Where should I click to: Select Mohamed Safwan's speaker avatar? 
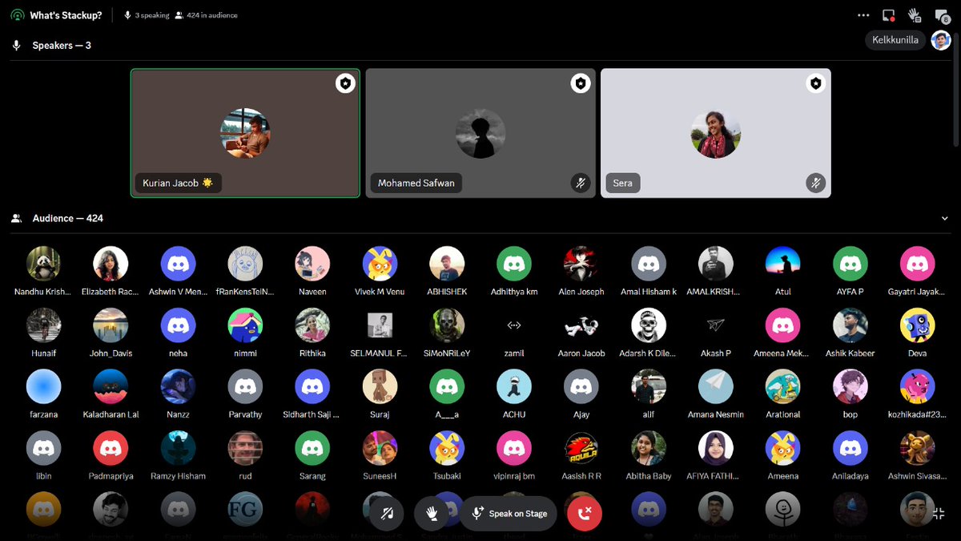(480, 133)
